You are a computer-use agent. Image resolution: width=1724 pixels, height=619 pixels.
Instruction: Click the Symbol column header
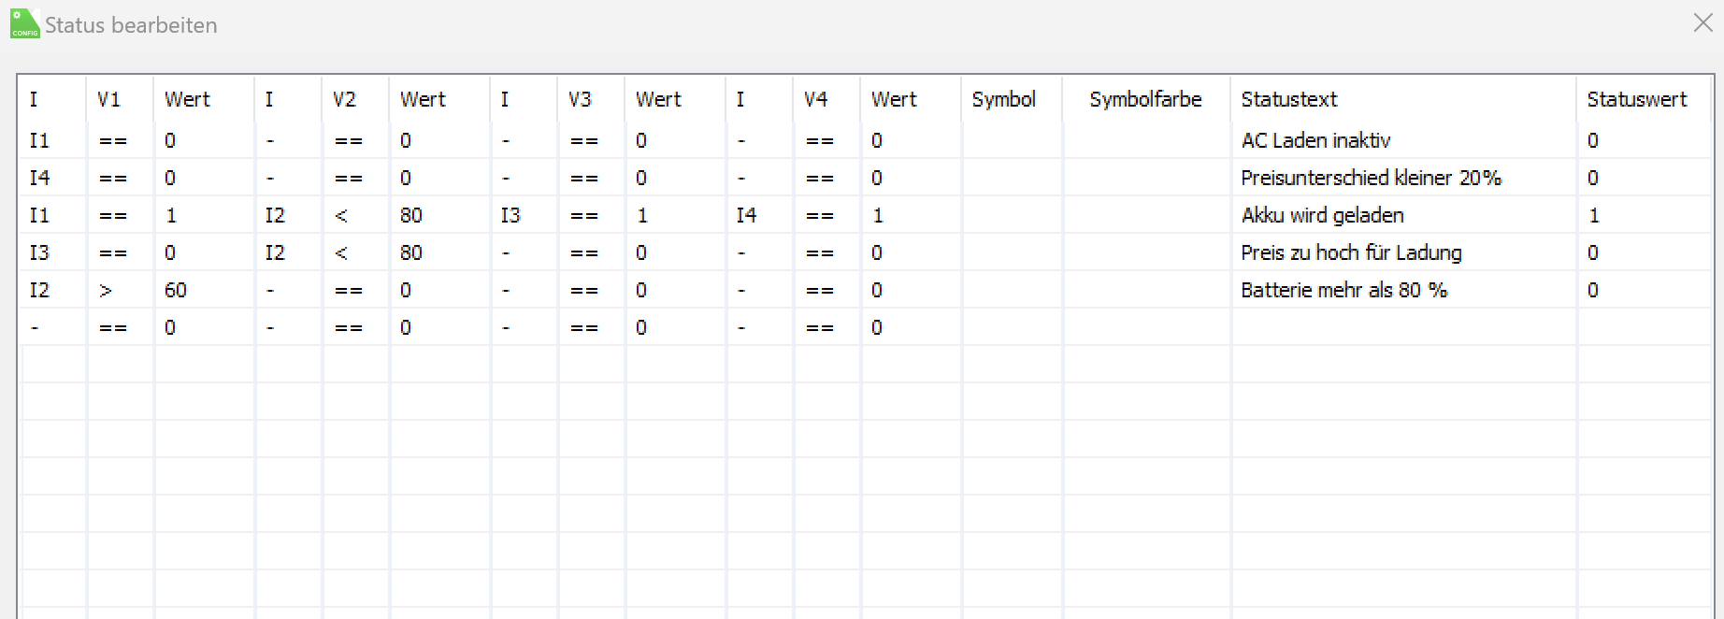[1003, 99]
